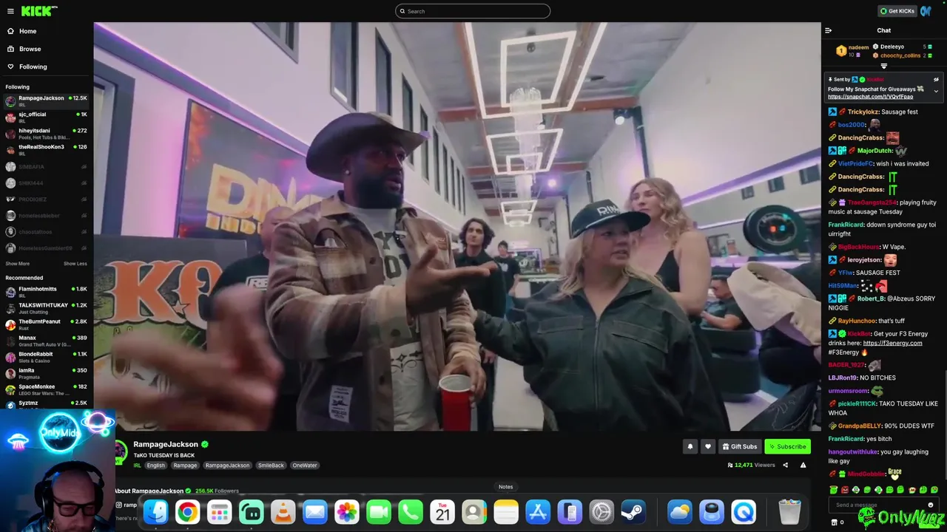Open SpaceMonkee recommended channel

coord(46,389)
